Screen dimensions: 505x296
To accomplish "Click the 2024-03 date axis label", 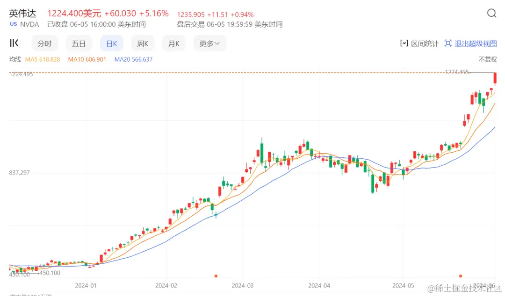I will 243,285.
